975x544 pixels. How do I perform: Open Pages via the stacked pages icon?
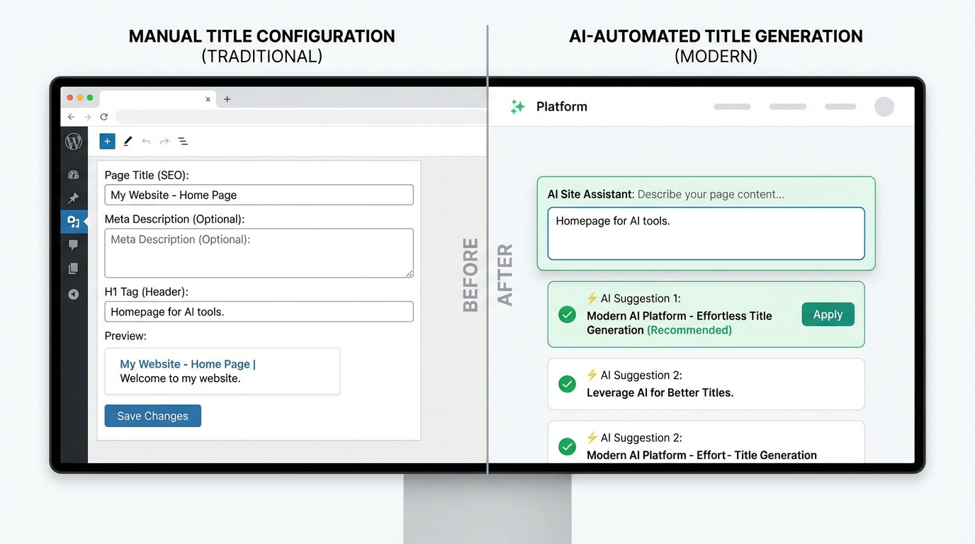pyautogui.click(x=74, y=268)
